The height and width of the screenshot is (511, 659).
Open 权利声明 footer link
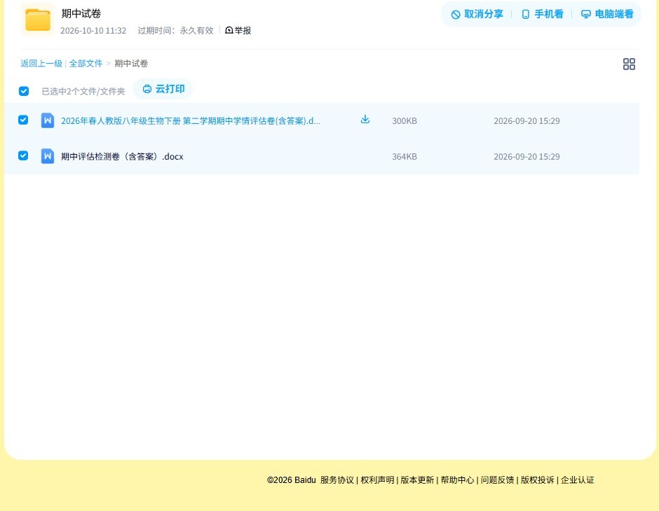click(377, 480)
